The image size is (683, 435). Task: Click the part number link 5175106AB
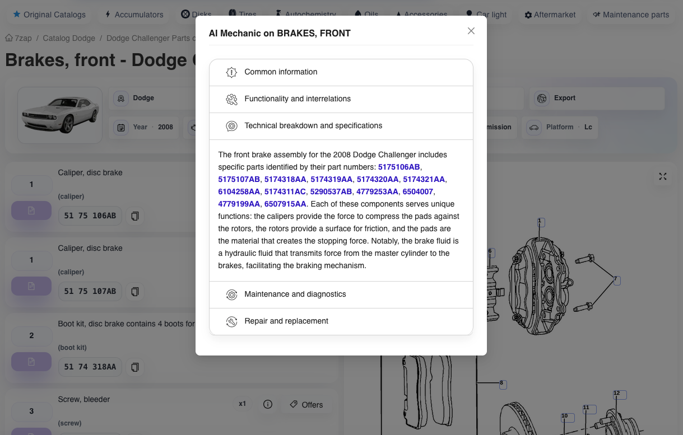[399, 167]
